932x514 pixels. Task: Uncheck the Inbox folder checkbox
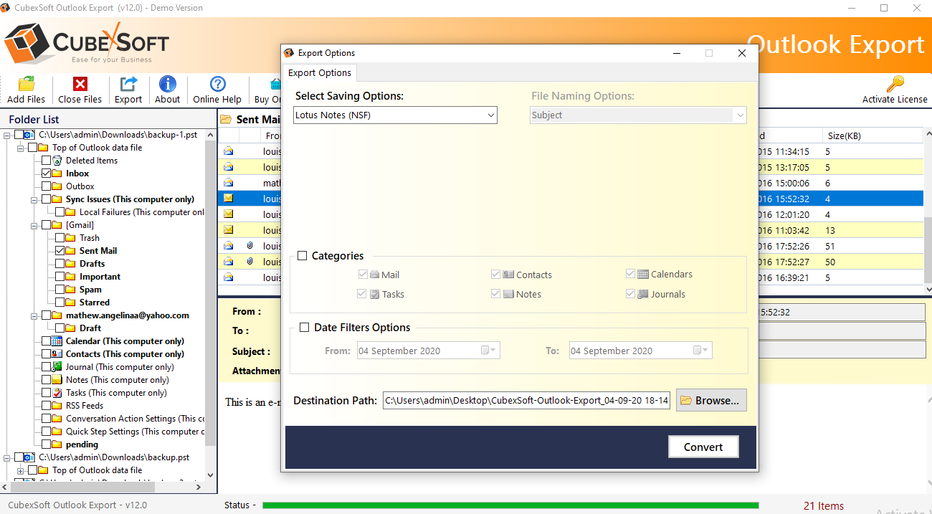47,173
